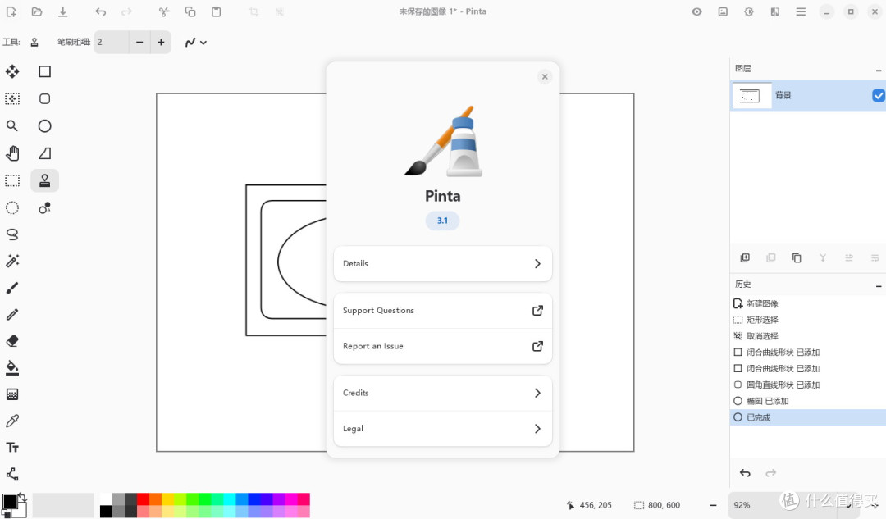Expand the Details row

[x=442, y=264]
